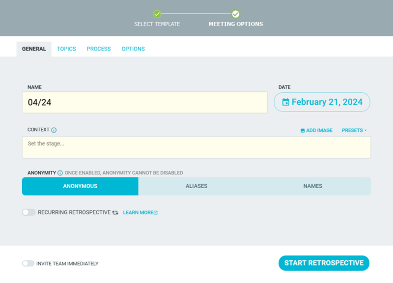Click the recurring arrows icon

pyautogui.click(x=115, y=213)
